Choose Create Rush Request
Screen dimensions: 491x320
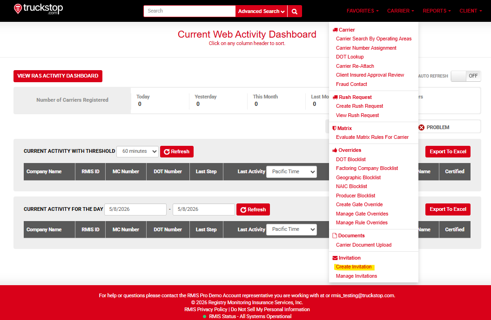(x=359, y=106)
